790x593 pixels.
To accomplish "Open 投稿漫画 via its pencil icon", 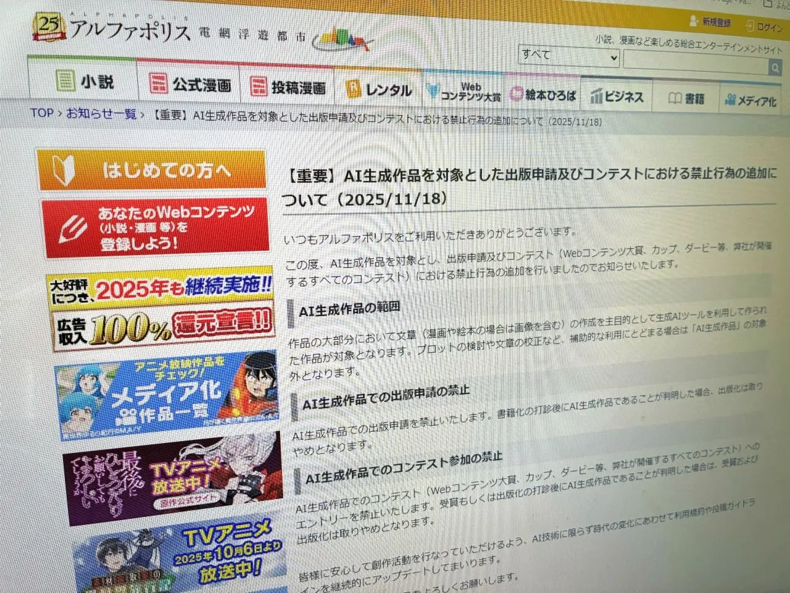I will click(259, 86).
